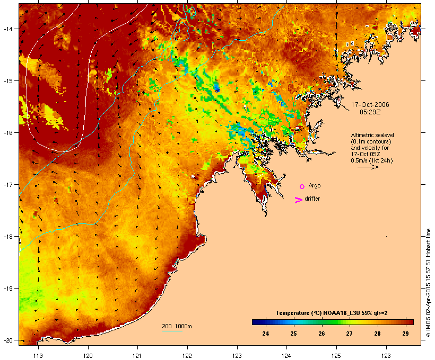Click the latitude axis label -18
The width and height of the screenshot is (435, 360).
(x=7, y=237)
